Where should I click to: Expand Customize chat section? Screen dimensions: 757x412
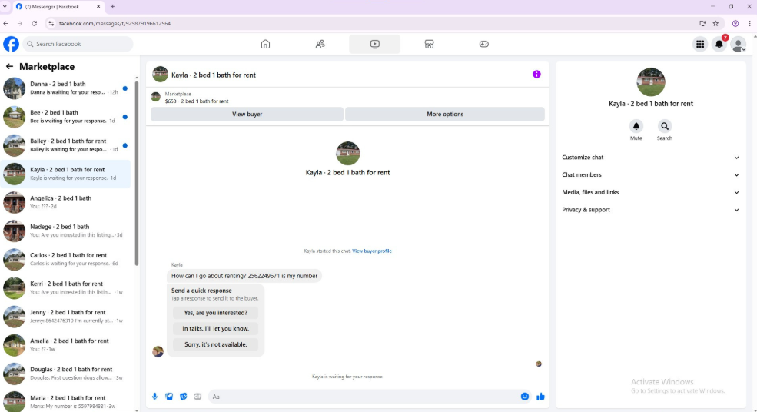click(x=650, y=158)
